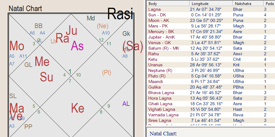Click the (Ne) Neptune label in the chart
The height and width of the screenshot is (137, 275).
(x=103, y=26)
